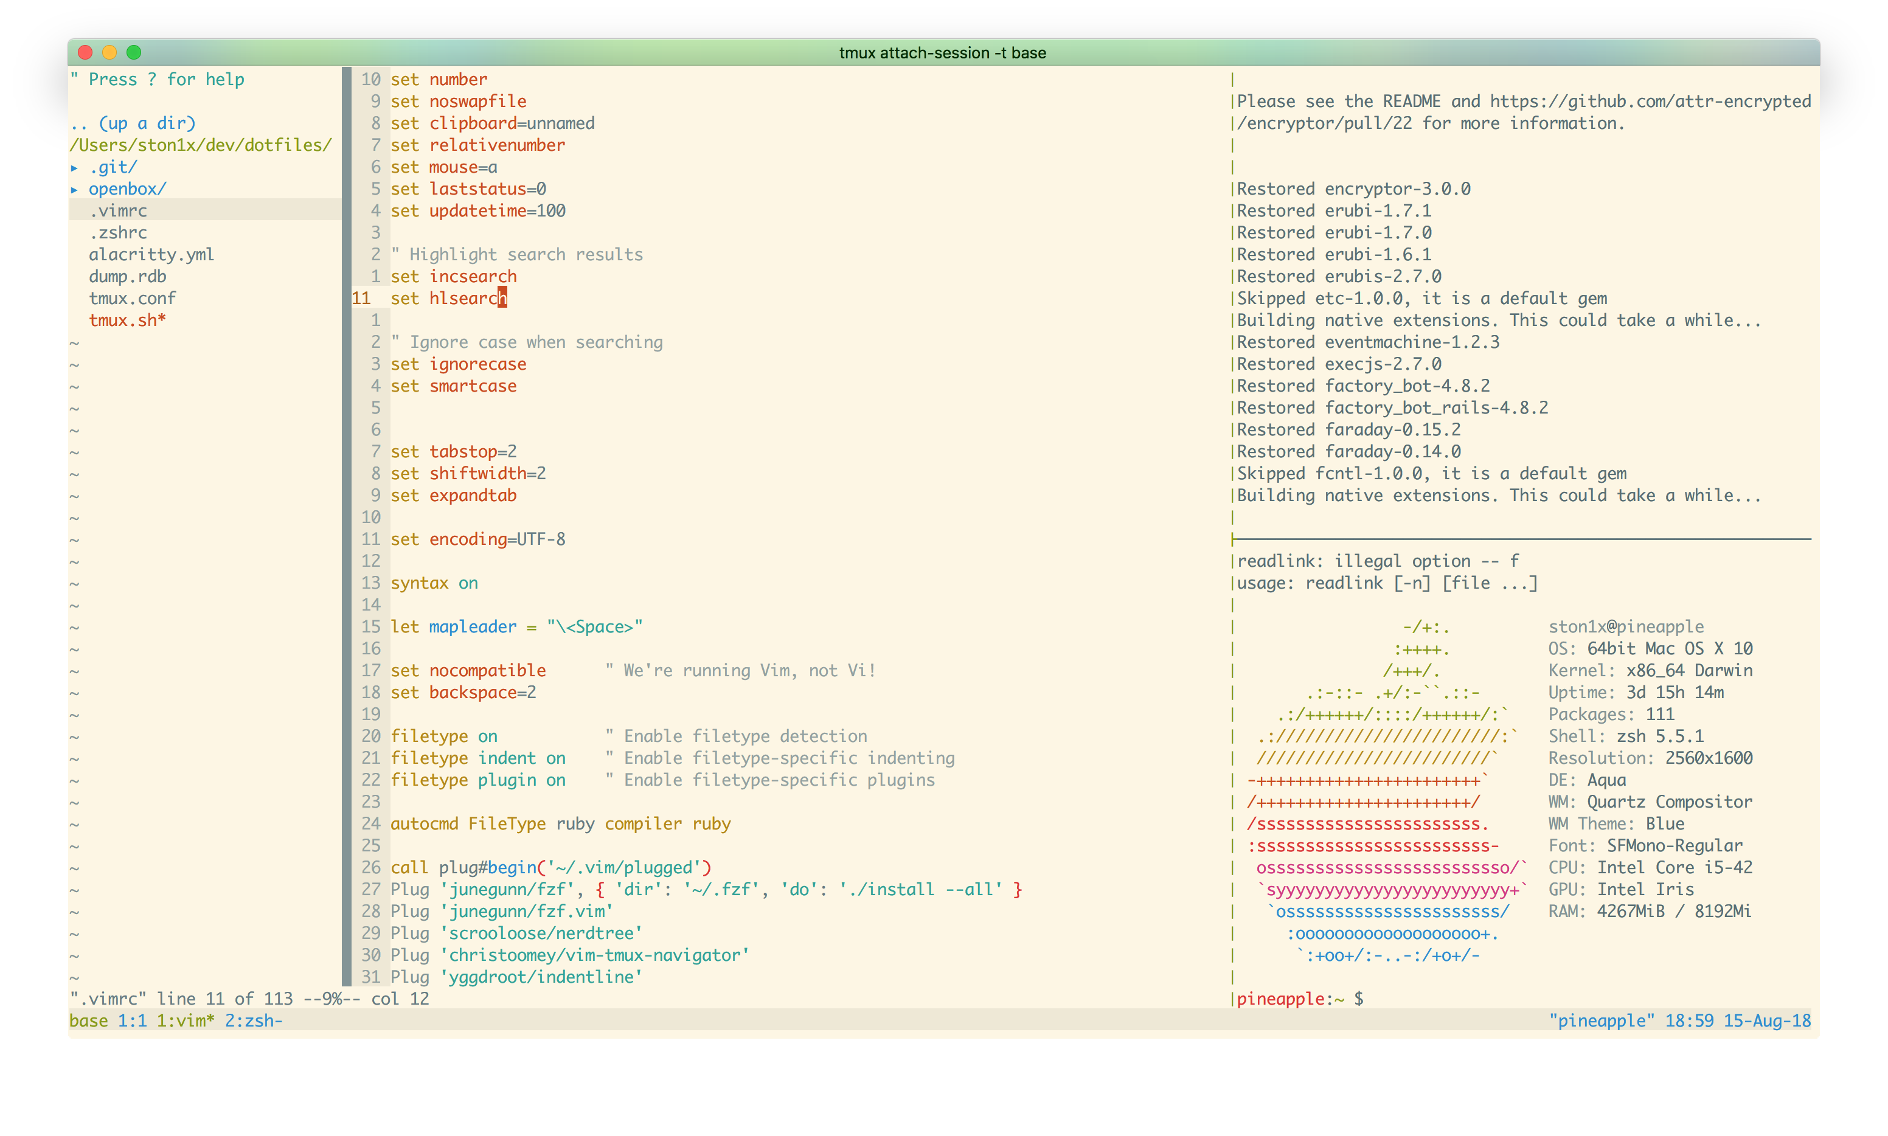Switch to tmux window 1:vim*
1888x1136 pixels.
point(186,1020)
